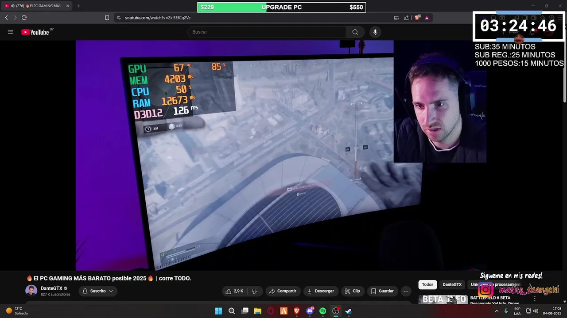
Task: Go to the YouTube home logo
Action: 35,32
